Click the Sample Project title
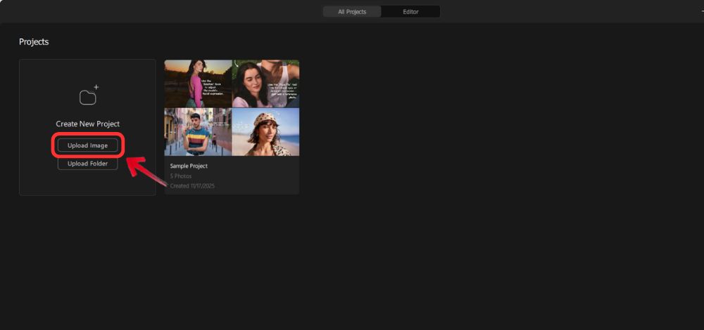 (189, 166)
